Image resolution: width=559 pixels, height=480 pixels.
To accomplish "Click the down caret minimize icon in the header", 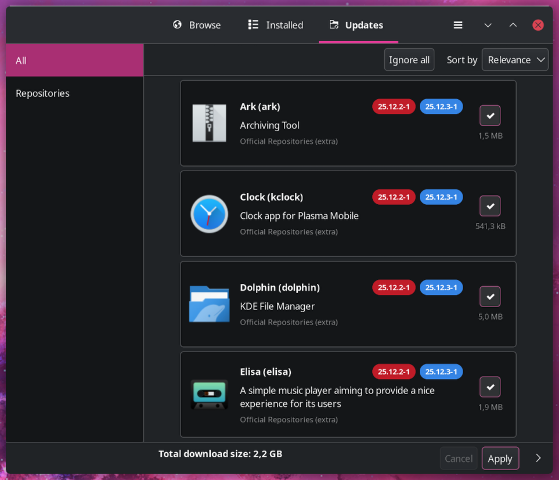I will [x=488, y=25].
